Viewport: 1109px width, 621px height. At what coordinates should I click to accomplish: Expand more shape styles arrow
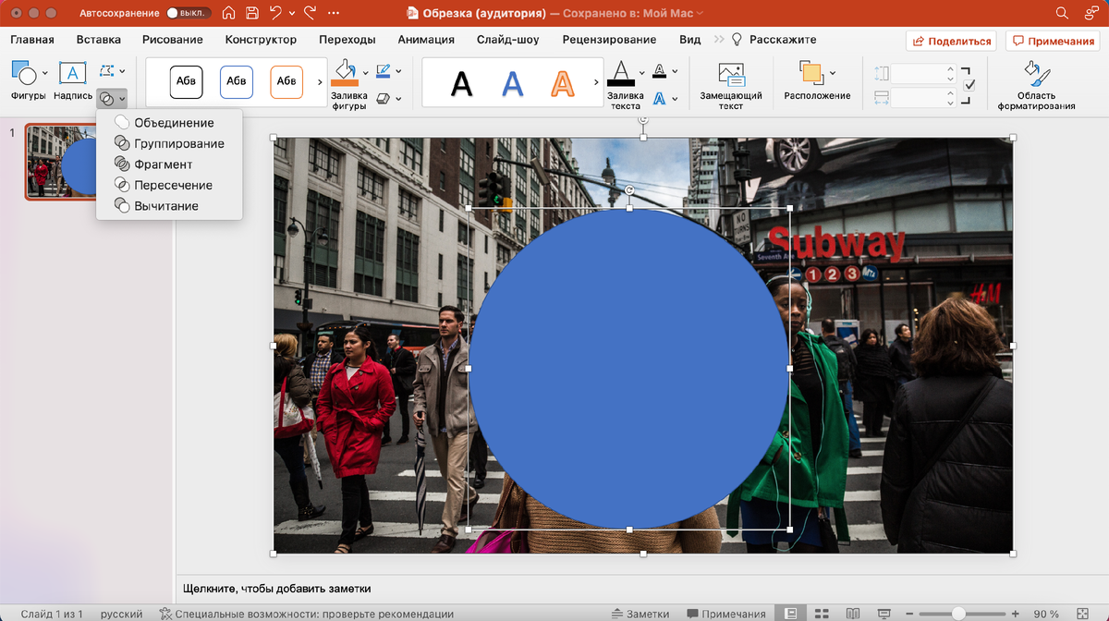pos(320,82)
